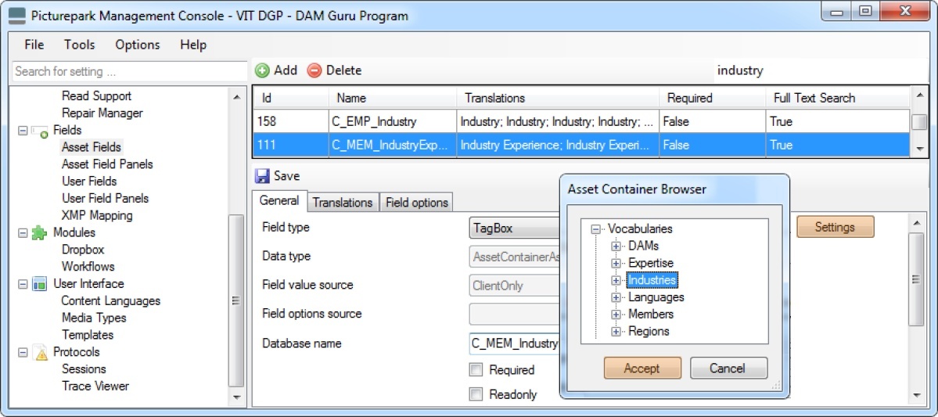This screenshot has width=938, height=417.
Task: Open the Help menu
Action: tap(193, 45)
